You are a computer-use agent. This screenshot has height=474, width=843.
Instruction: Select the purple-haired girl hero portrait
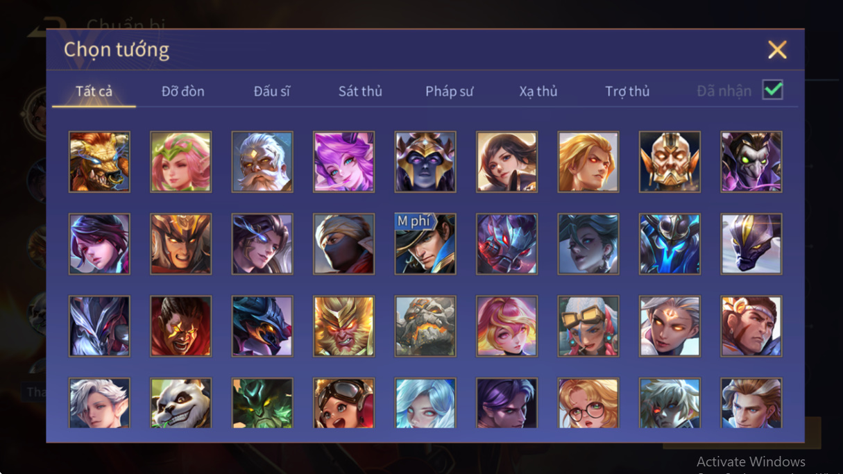tap(343, 162)
